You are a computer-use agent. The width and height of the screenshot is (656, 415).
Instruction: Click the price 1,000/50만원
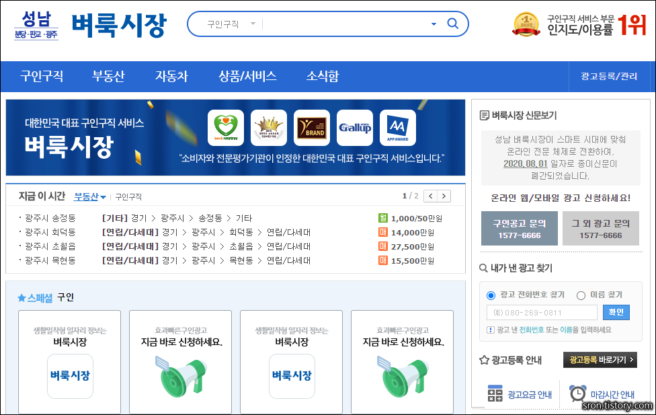click(x=416, y=219)
